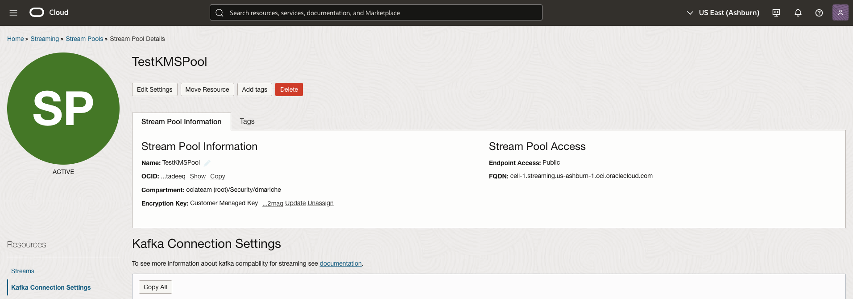Screen dimensions: 853x299
Task: Click the pencil icon next to TestKMSPool name
Action: click(x=207, y=163)
